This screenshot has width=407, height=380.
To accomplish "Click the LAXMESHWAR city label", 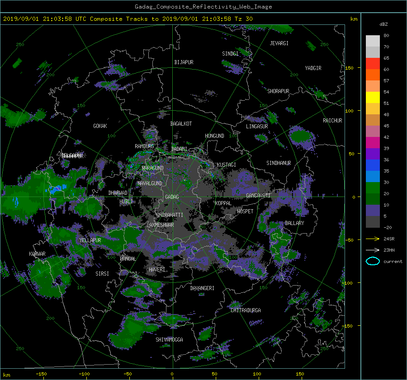I will click(x=160, y=225).
